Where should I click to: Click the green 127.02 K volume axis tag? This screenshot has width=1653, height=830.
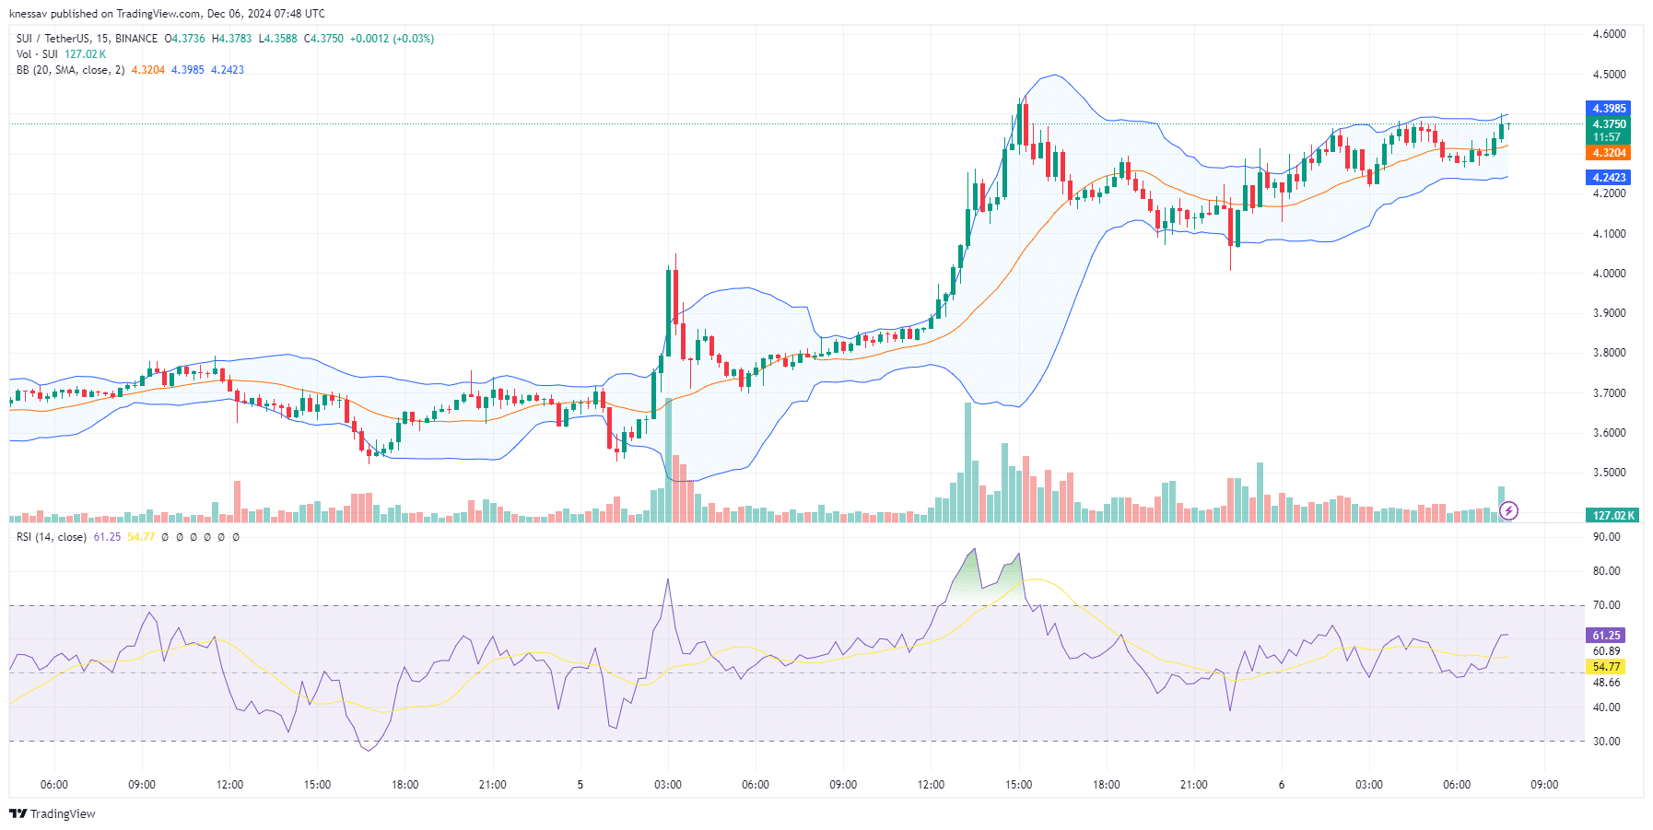pos(1612,516)
